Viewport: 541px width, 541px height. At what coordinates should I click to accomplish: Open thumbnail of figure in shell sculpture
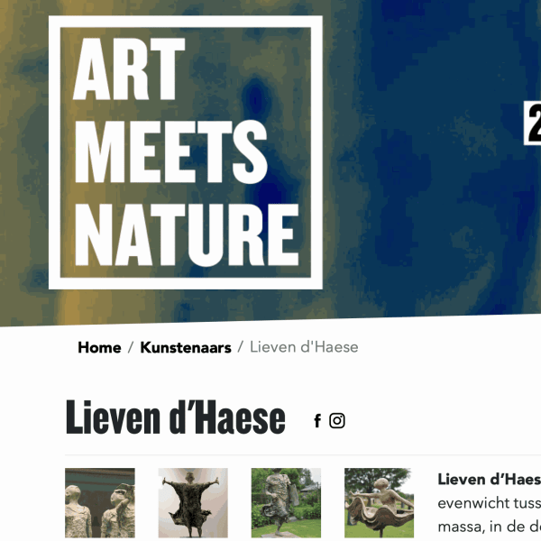[380, 503]
